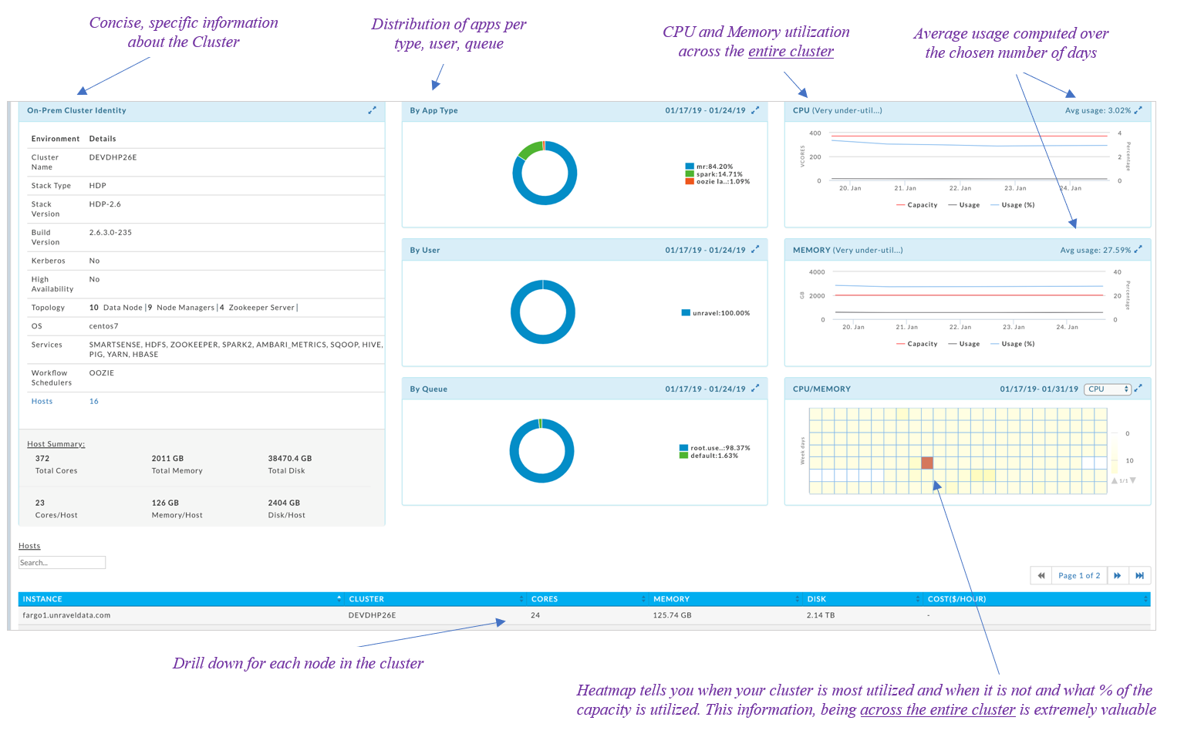The height and width of the screenshot is (734, 1184).
Task: Expand the MEMORY utilization chart
Action: [x=1138, y=249]
